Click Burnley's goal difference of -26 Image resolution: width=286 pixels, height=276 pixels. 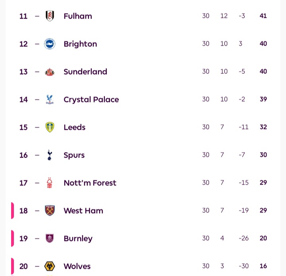[243, 238]
